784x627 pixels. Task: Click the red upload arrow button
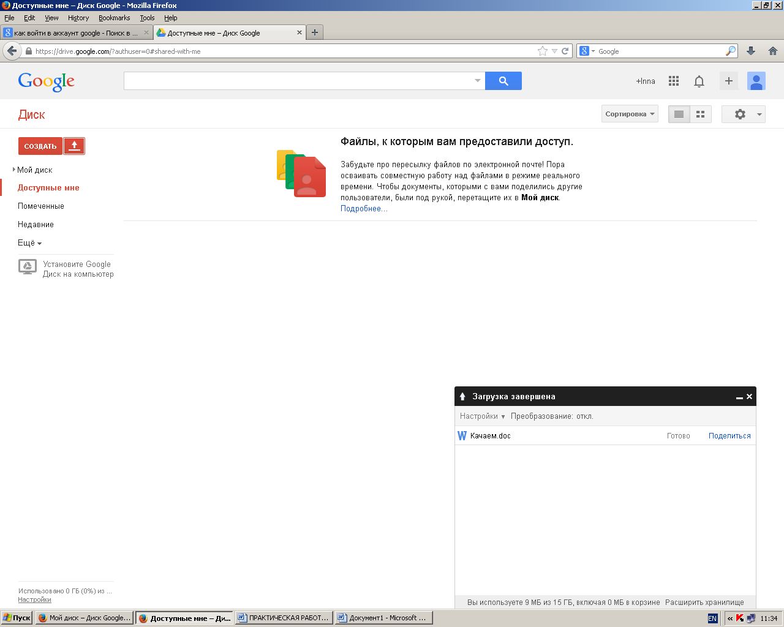point(74,146)
